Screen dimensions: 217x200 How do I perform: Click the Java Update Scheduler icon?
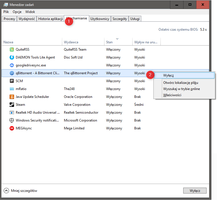pos(12,97)
